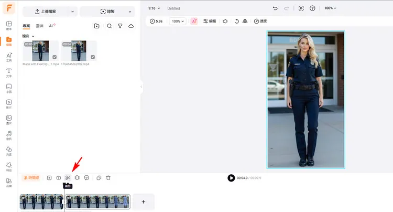Open the 文字 text section in sidebar
The image size is (393, 212).
(9, 72)
